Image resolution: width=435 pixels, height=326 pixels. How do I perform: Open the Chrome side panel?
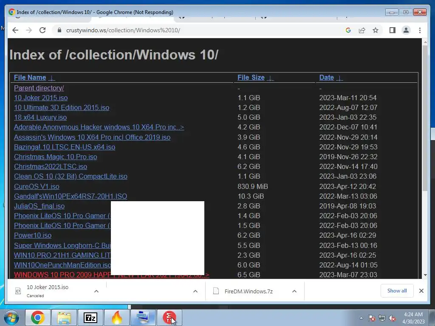[392, 30]
